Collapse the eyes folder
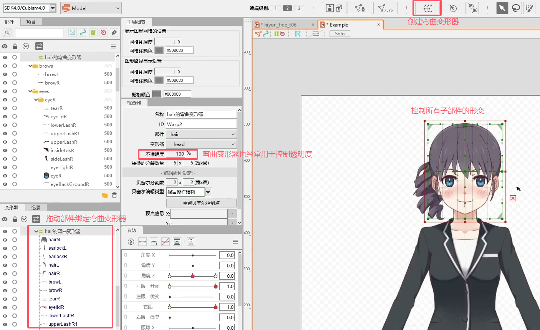 [30, 91]
